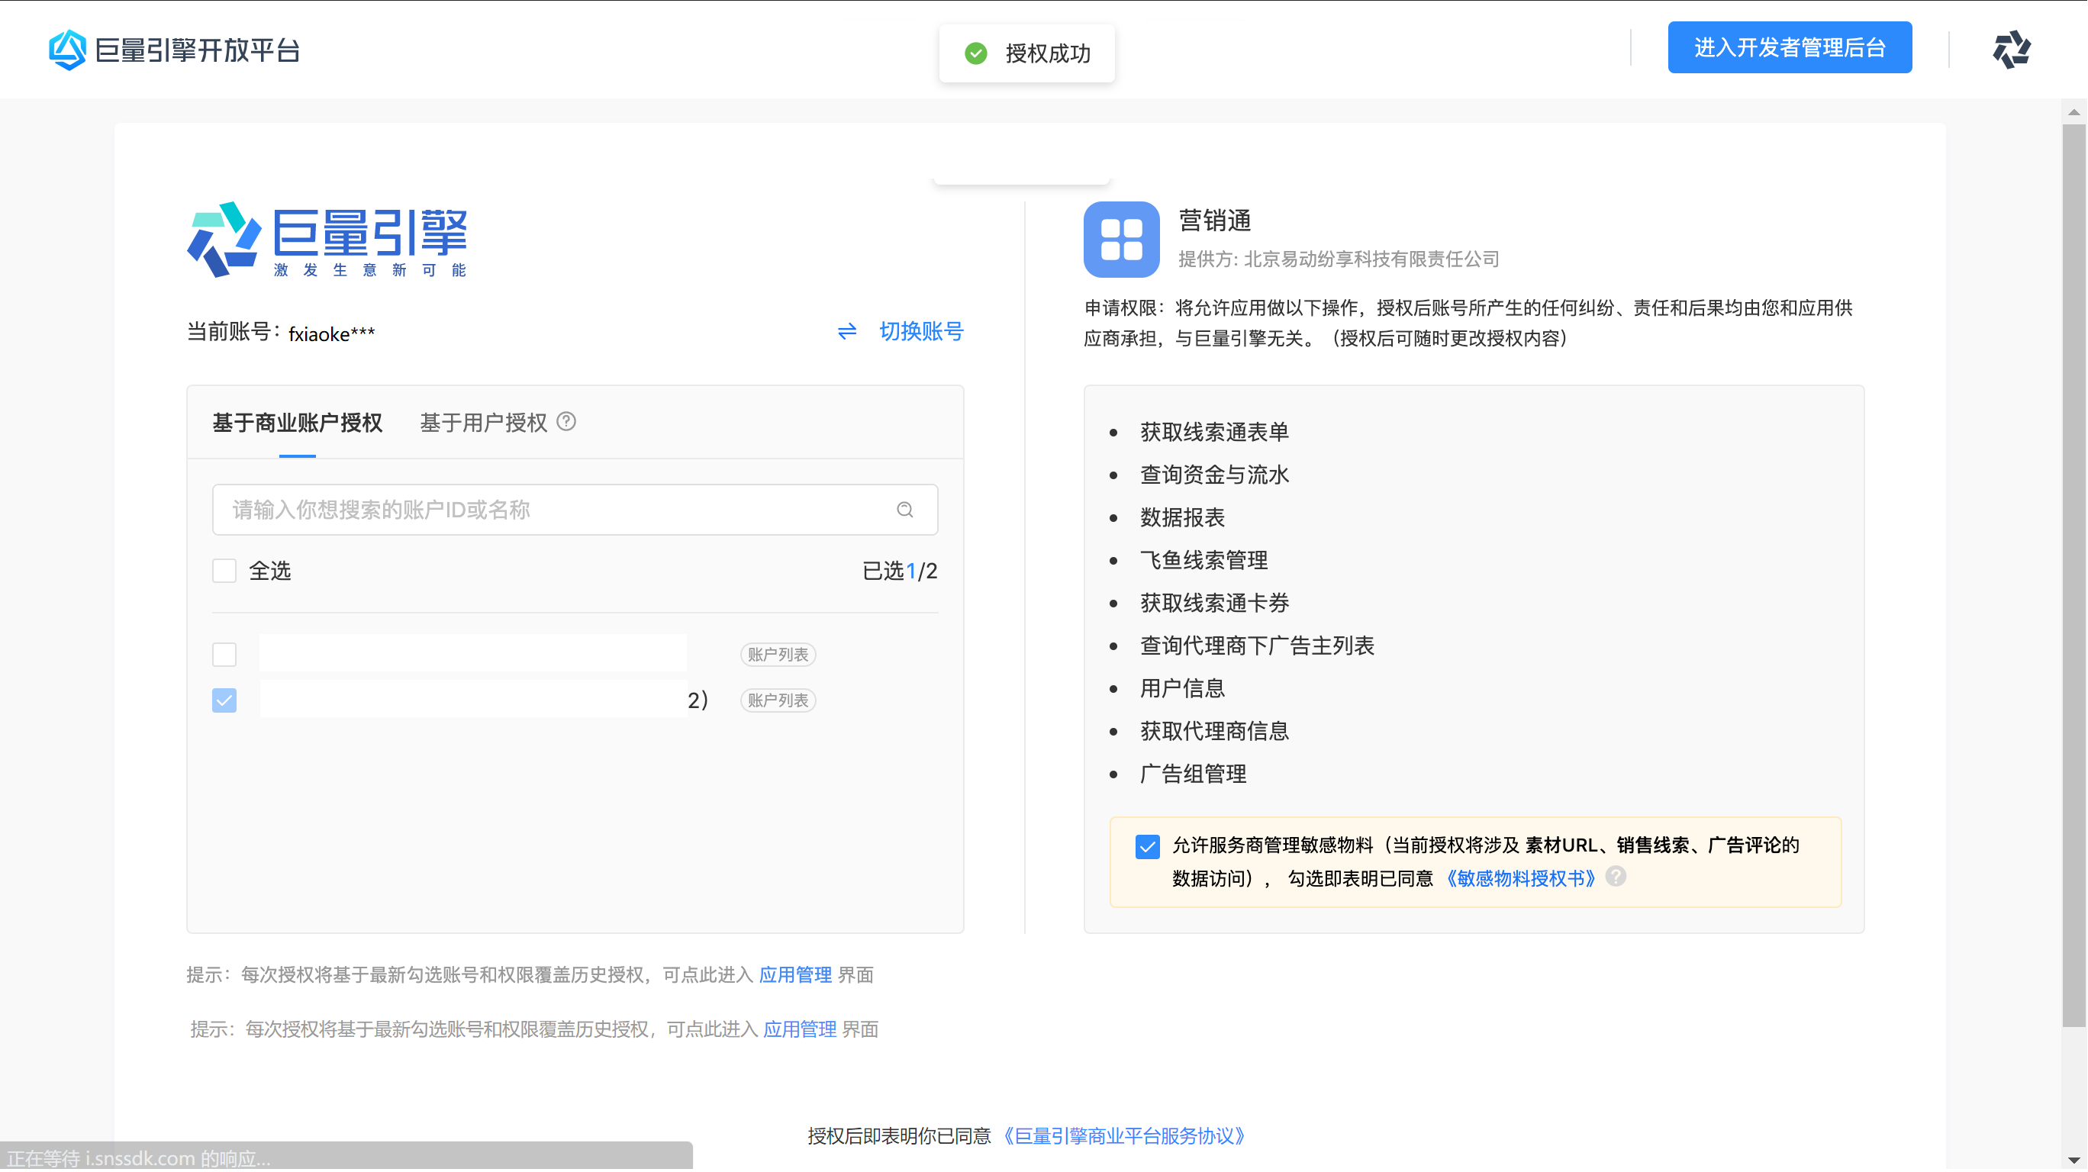This screenshot has height=1172, width=2088.
Task: Click 营销通 app name heading
Action: coord(1214,221)
